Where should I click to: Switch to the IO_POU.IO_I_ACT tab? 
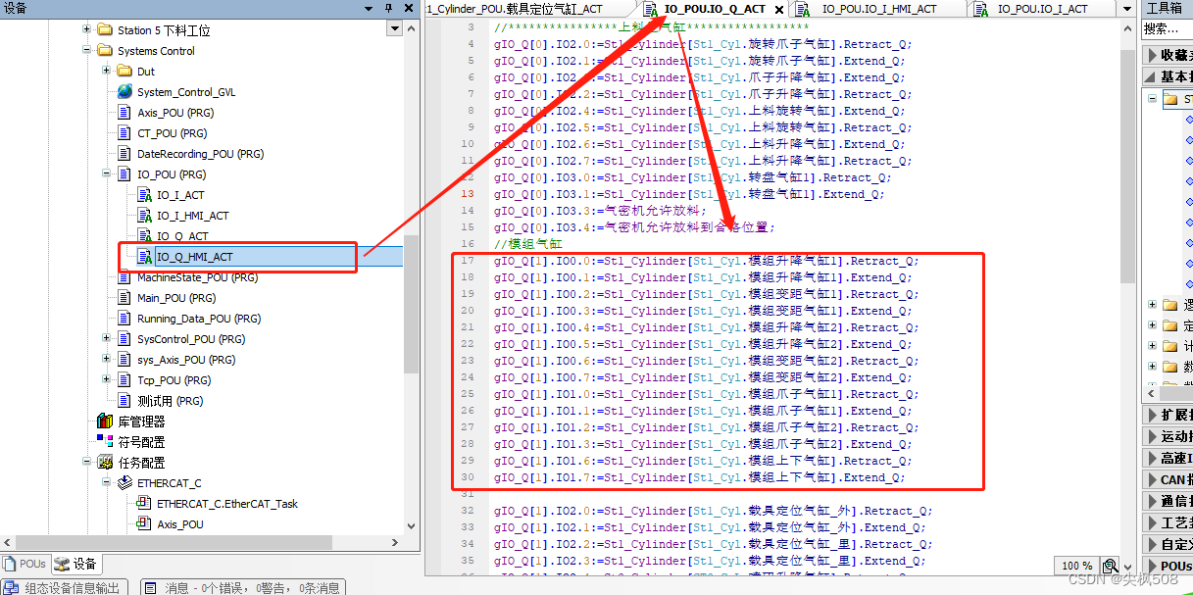1042,9
